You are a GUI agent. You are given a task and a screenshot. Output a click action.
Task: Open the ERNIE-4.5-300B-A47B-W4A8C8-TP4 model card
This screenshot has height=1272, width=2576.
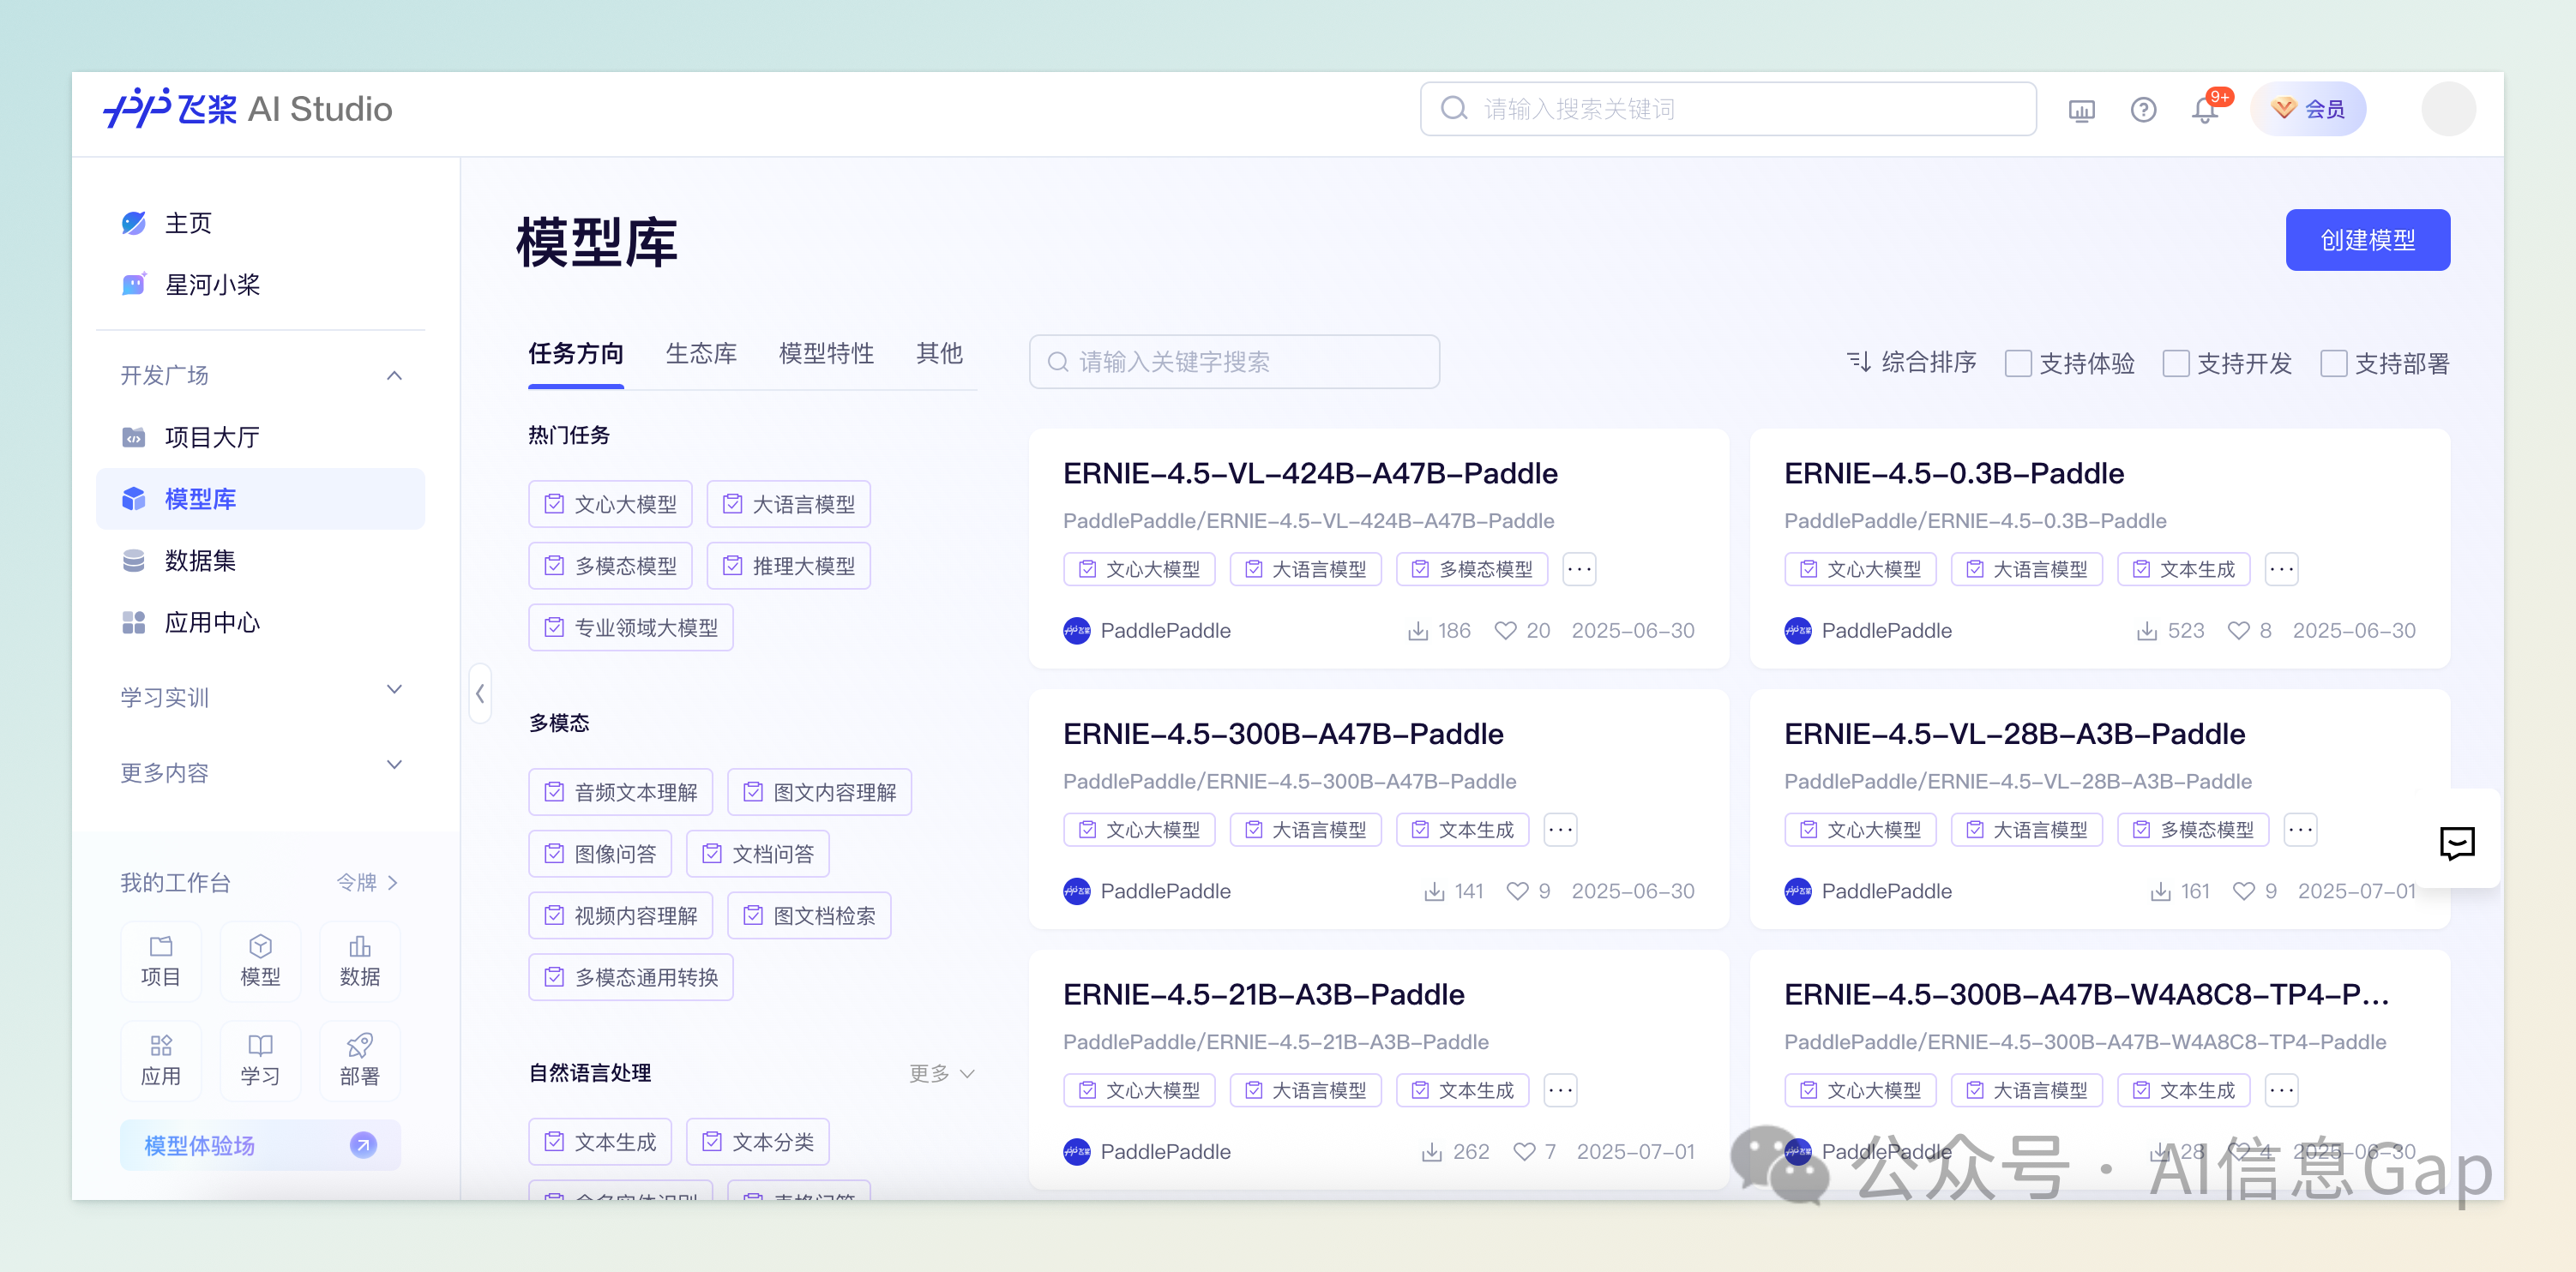(x=2099, y=1069)
